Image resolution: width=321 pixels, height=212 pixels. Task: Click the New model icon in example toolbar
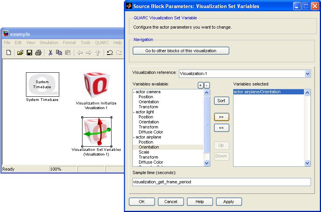pos(9,53)
